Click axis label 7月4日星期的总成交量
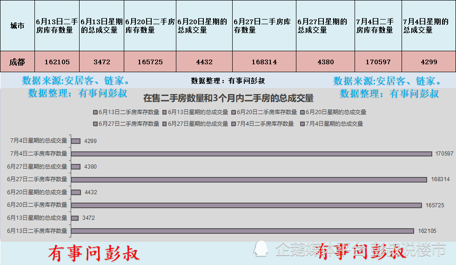The image size is (456, 265). pos(38,141)
